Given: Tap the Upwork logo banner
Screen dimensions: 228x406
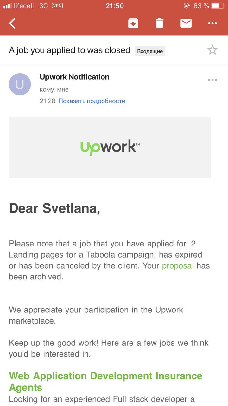Looking at the screenshot, I should pyautogui.click(x=110, y=147).
